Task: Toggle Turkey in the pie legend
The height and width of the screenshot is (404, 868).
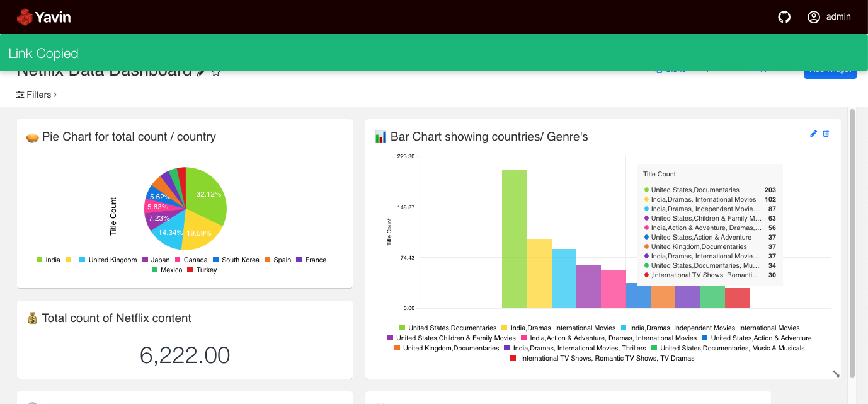Action: (202, 270)
